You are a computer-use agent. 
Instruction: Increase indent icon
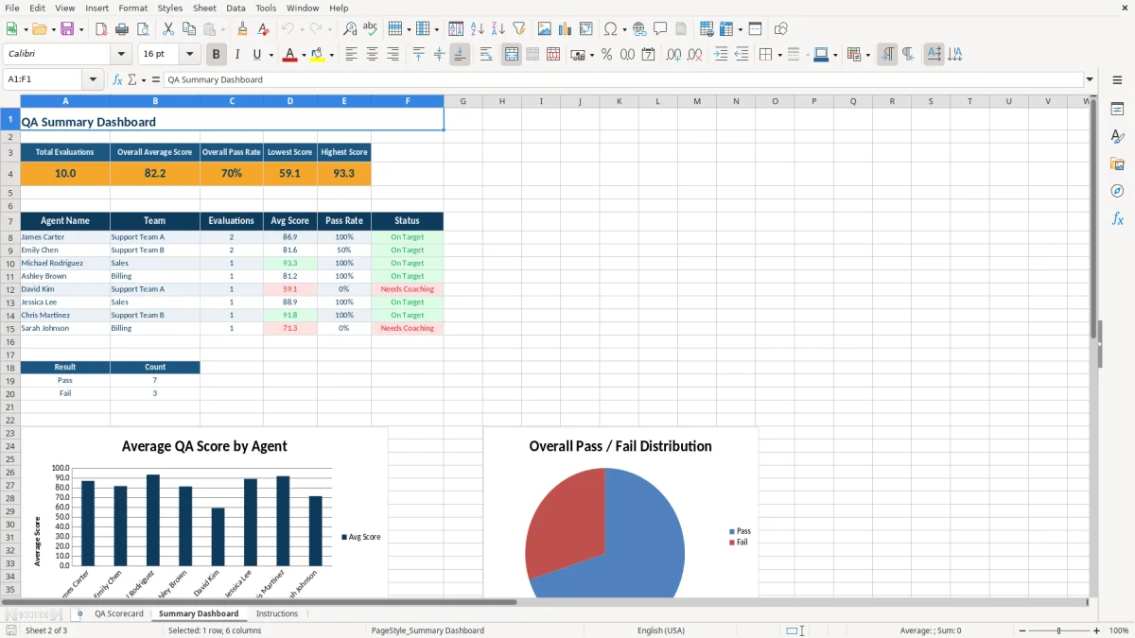(721, 55)
